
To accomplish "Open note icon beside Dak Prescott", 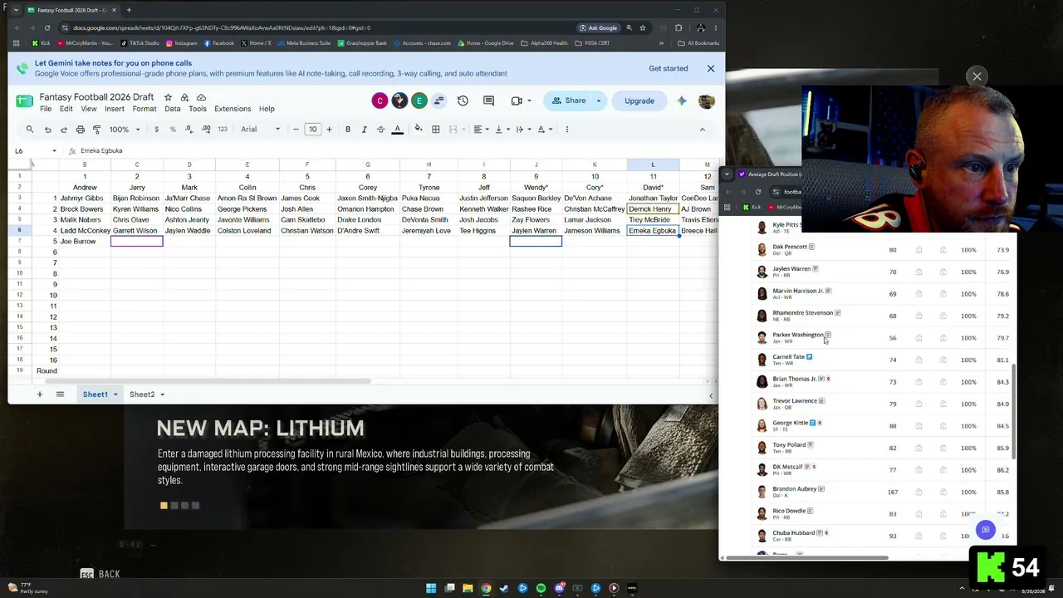I will [811, 247].
